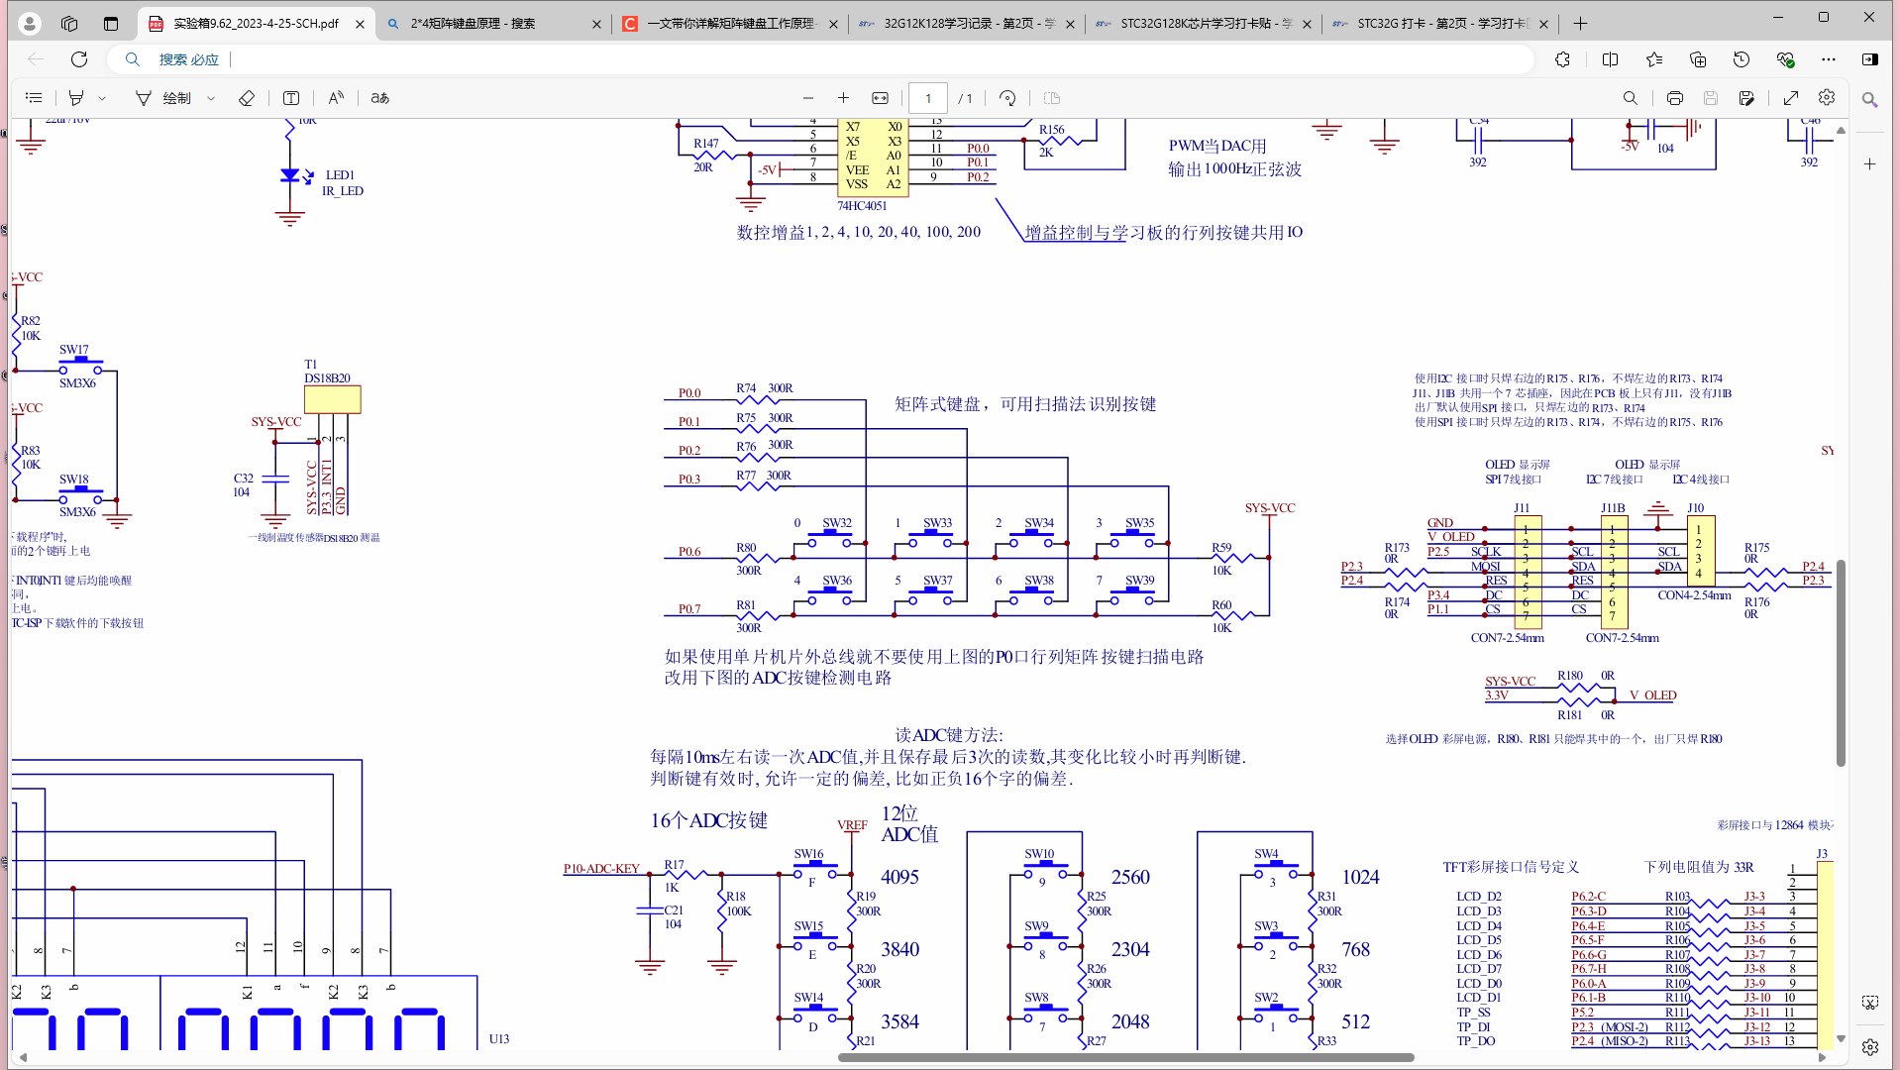Screen dimensions: 1900x1070
Task: Close the 32G12K128学习记录 tab
Action: coord(1070,24)
